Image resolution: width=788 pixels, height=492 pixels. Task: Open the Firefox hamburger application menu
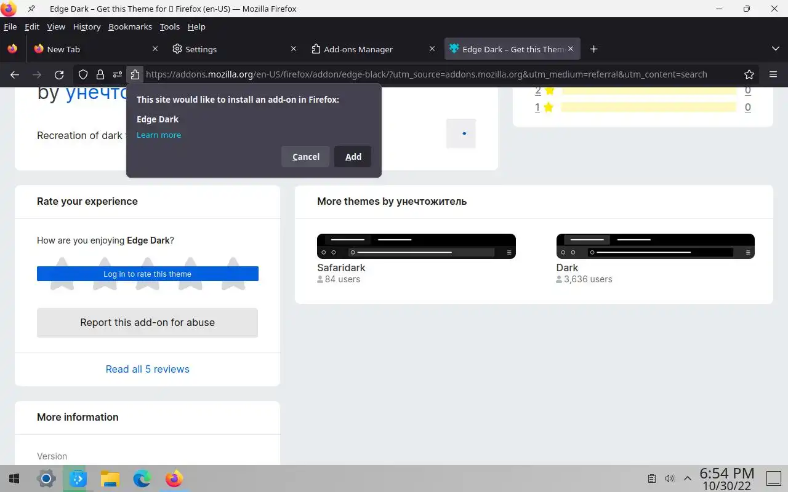click(773, 74)
